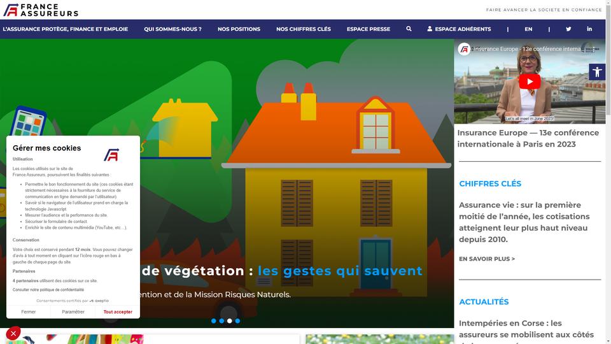Open the accessibility options icon
This screenshot has height=344, width=611.
pyautogui.click(x=597, y=72)
